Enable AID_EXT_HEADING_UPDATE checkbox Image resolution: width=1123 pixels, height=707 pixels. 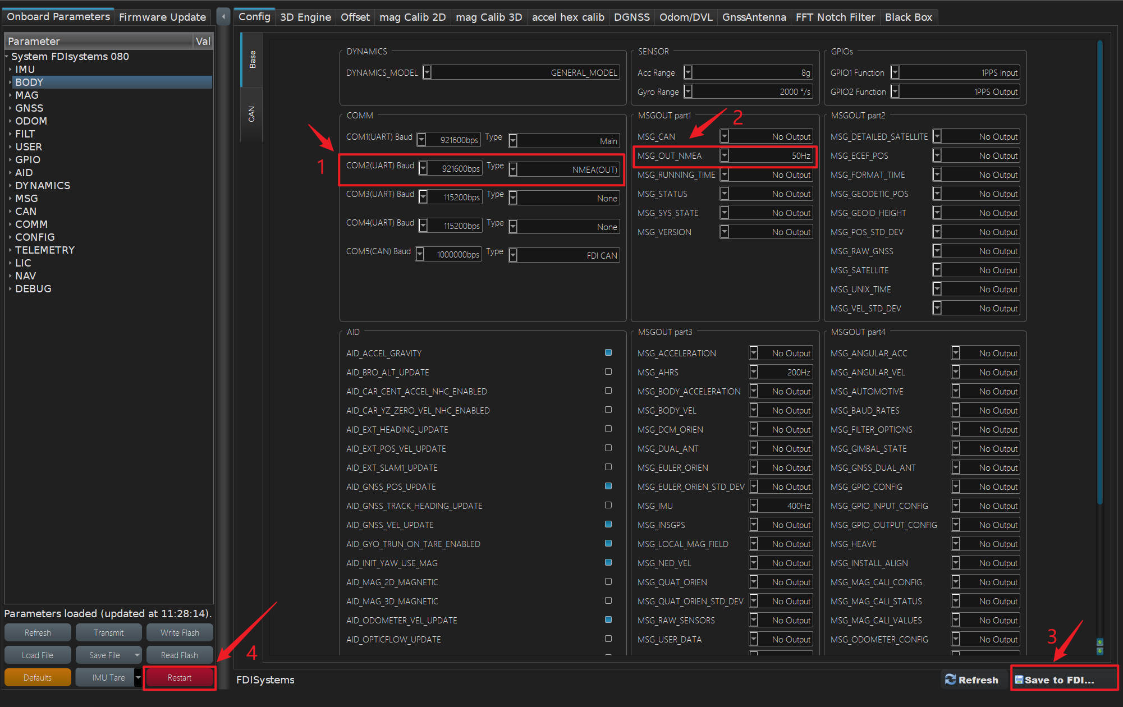[x=608, y=429]
